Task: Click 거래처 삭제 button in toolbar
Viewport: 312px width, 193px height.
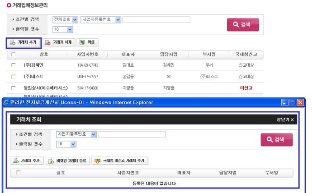Action: pos(59,42)
